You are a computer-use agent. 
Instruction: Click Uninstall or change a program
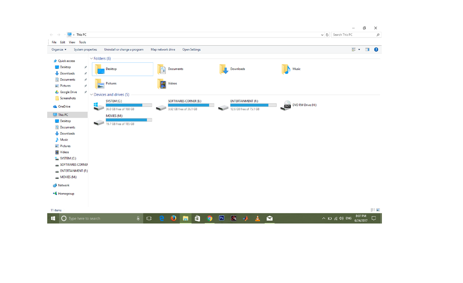(124, 50)
